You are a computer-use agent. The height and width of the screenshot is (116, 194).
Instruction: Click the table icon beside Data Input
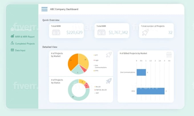click(12, 50)
